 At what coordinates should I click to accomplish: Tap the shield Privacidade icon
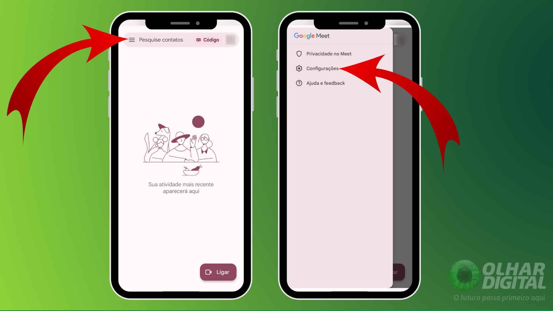[x=299, y=54]
